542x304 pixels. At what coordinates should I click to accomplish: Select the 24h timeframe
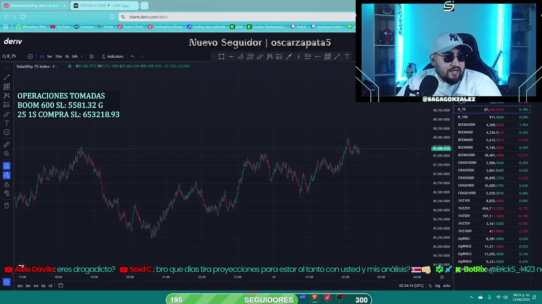coord(75,56)
